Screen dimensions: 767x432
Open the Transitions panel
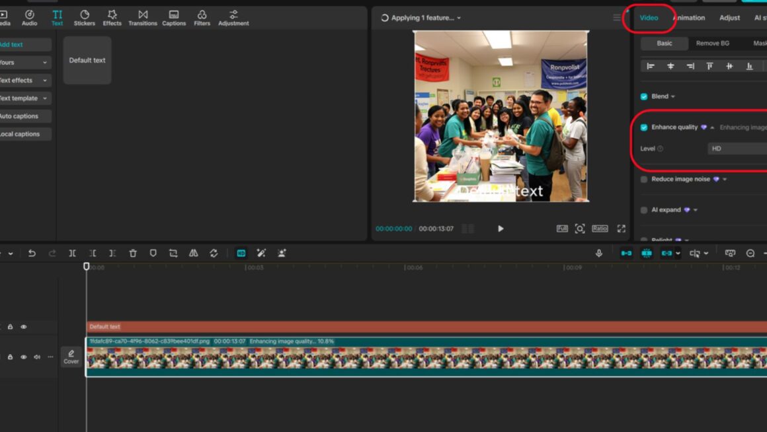[x=143, y=18]
